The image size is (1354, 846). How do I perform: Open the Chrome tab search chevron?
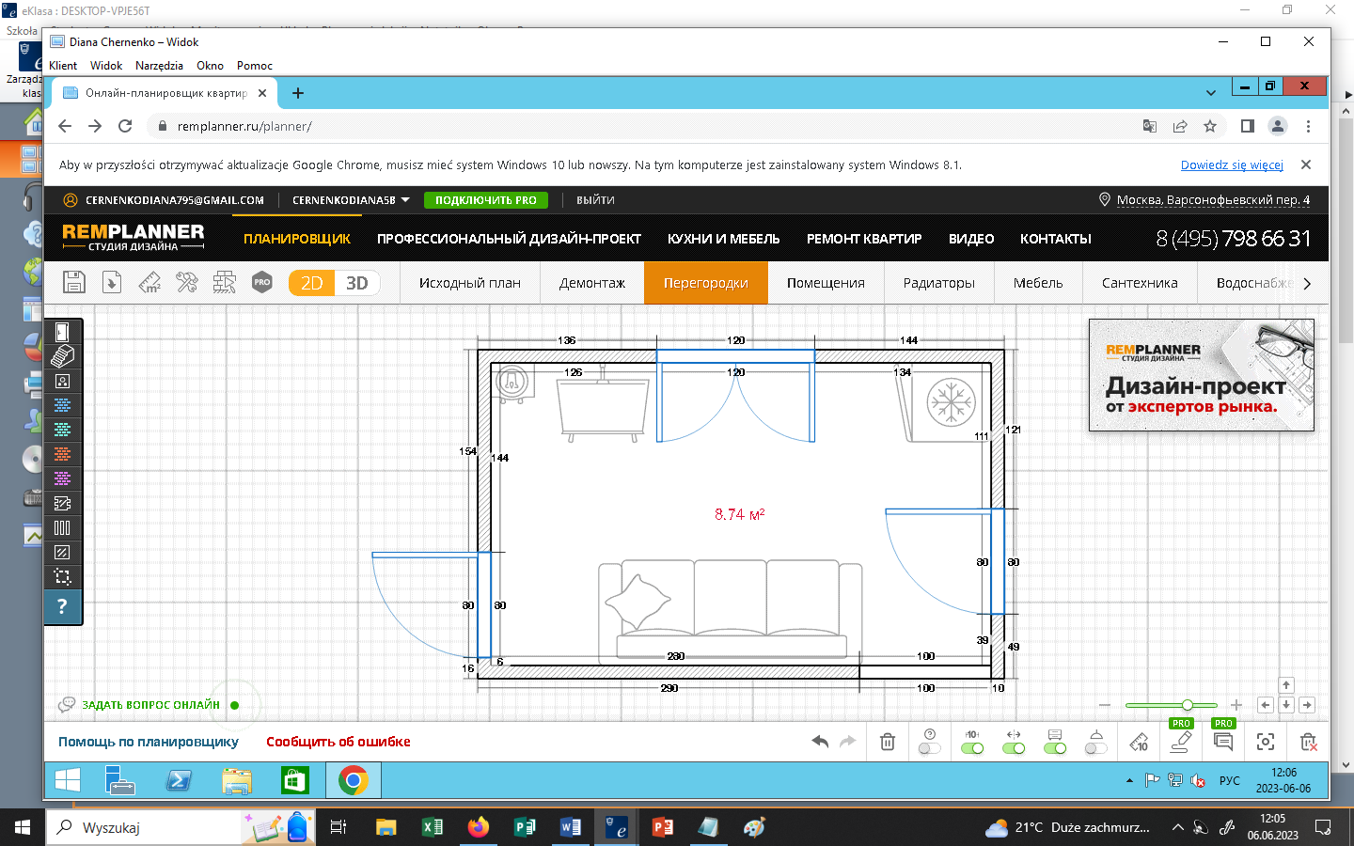pyautogui.click(x=1210, y=93)
